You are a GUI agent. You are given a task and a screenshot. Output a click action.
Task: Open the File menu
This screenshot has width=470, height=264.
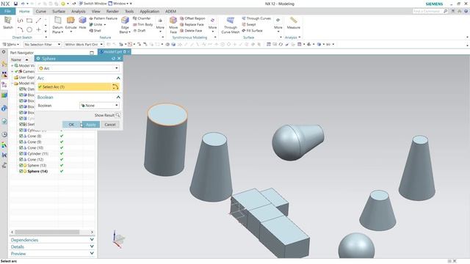(x=7, y=12)
